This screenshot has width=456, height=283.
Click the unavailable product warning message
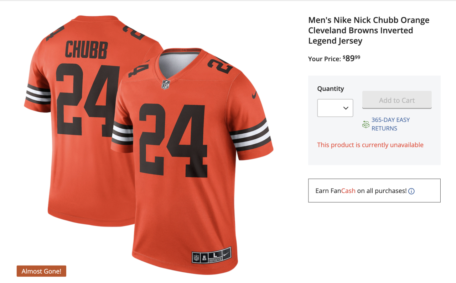click(x=370, y=145)
